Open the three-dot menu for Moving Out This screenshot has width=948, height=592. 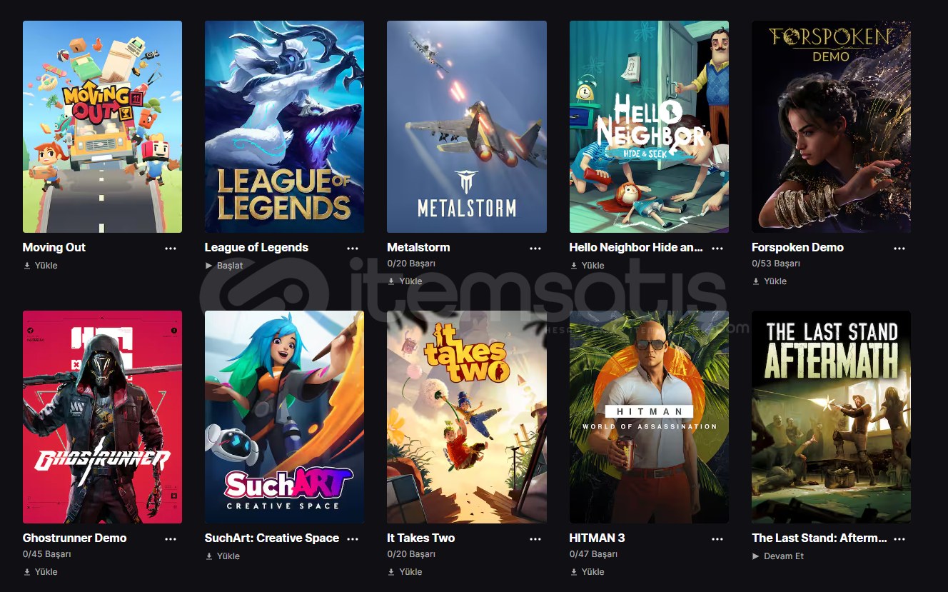tap(171, 249)
